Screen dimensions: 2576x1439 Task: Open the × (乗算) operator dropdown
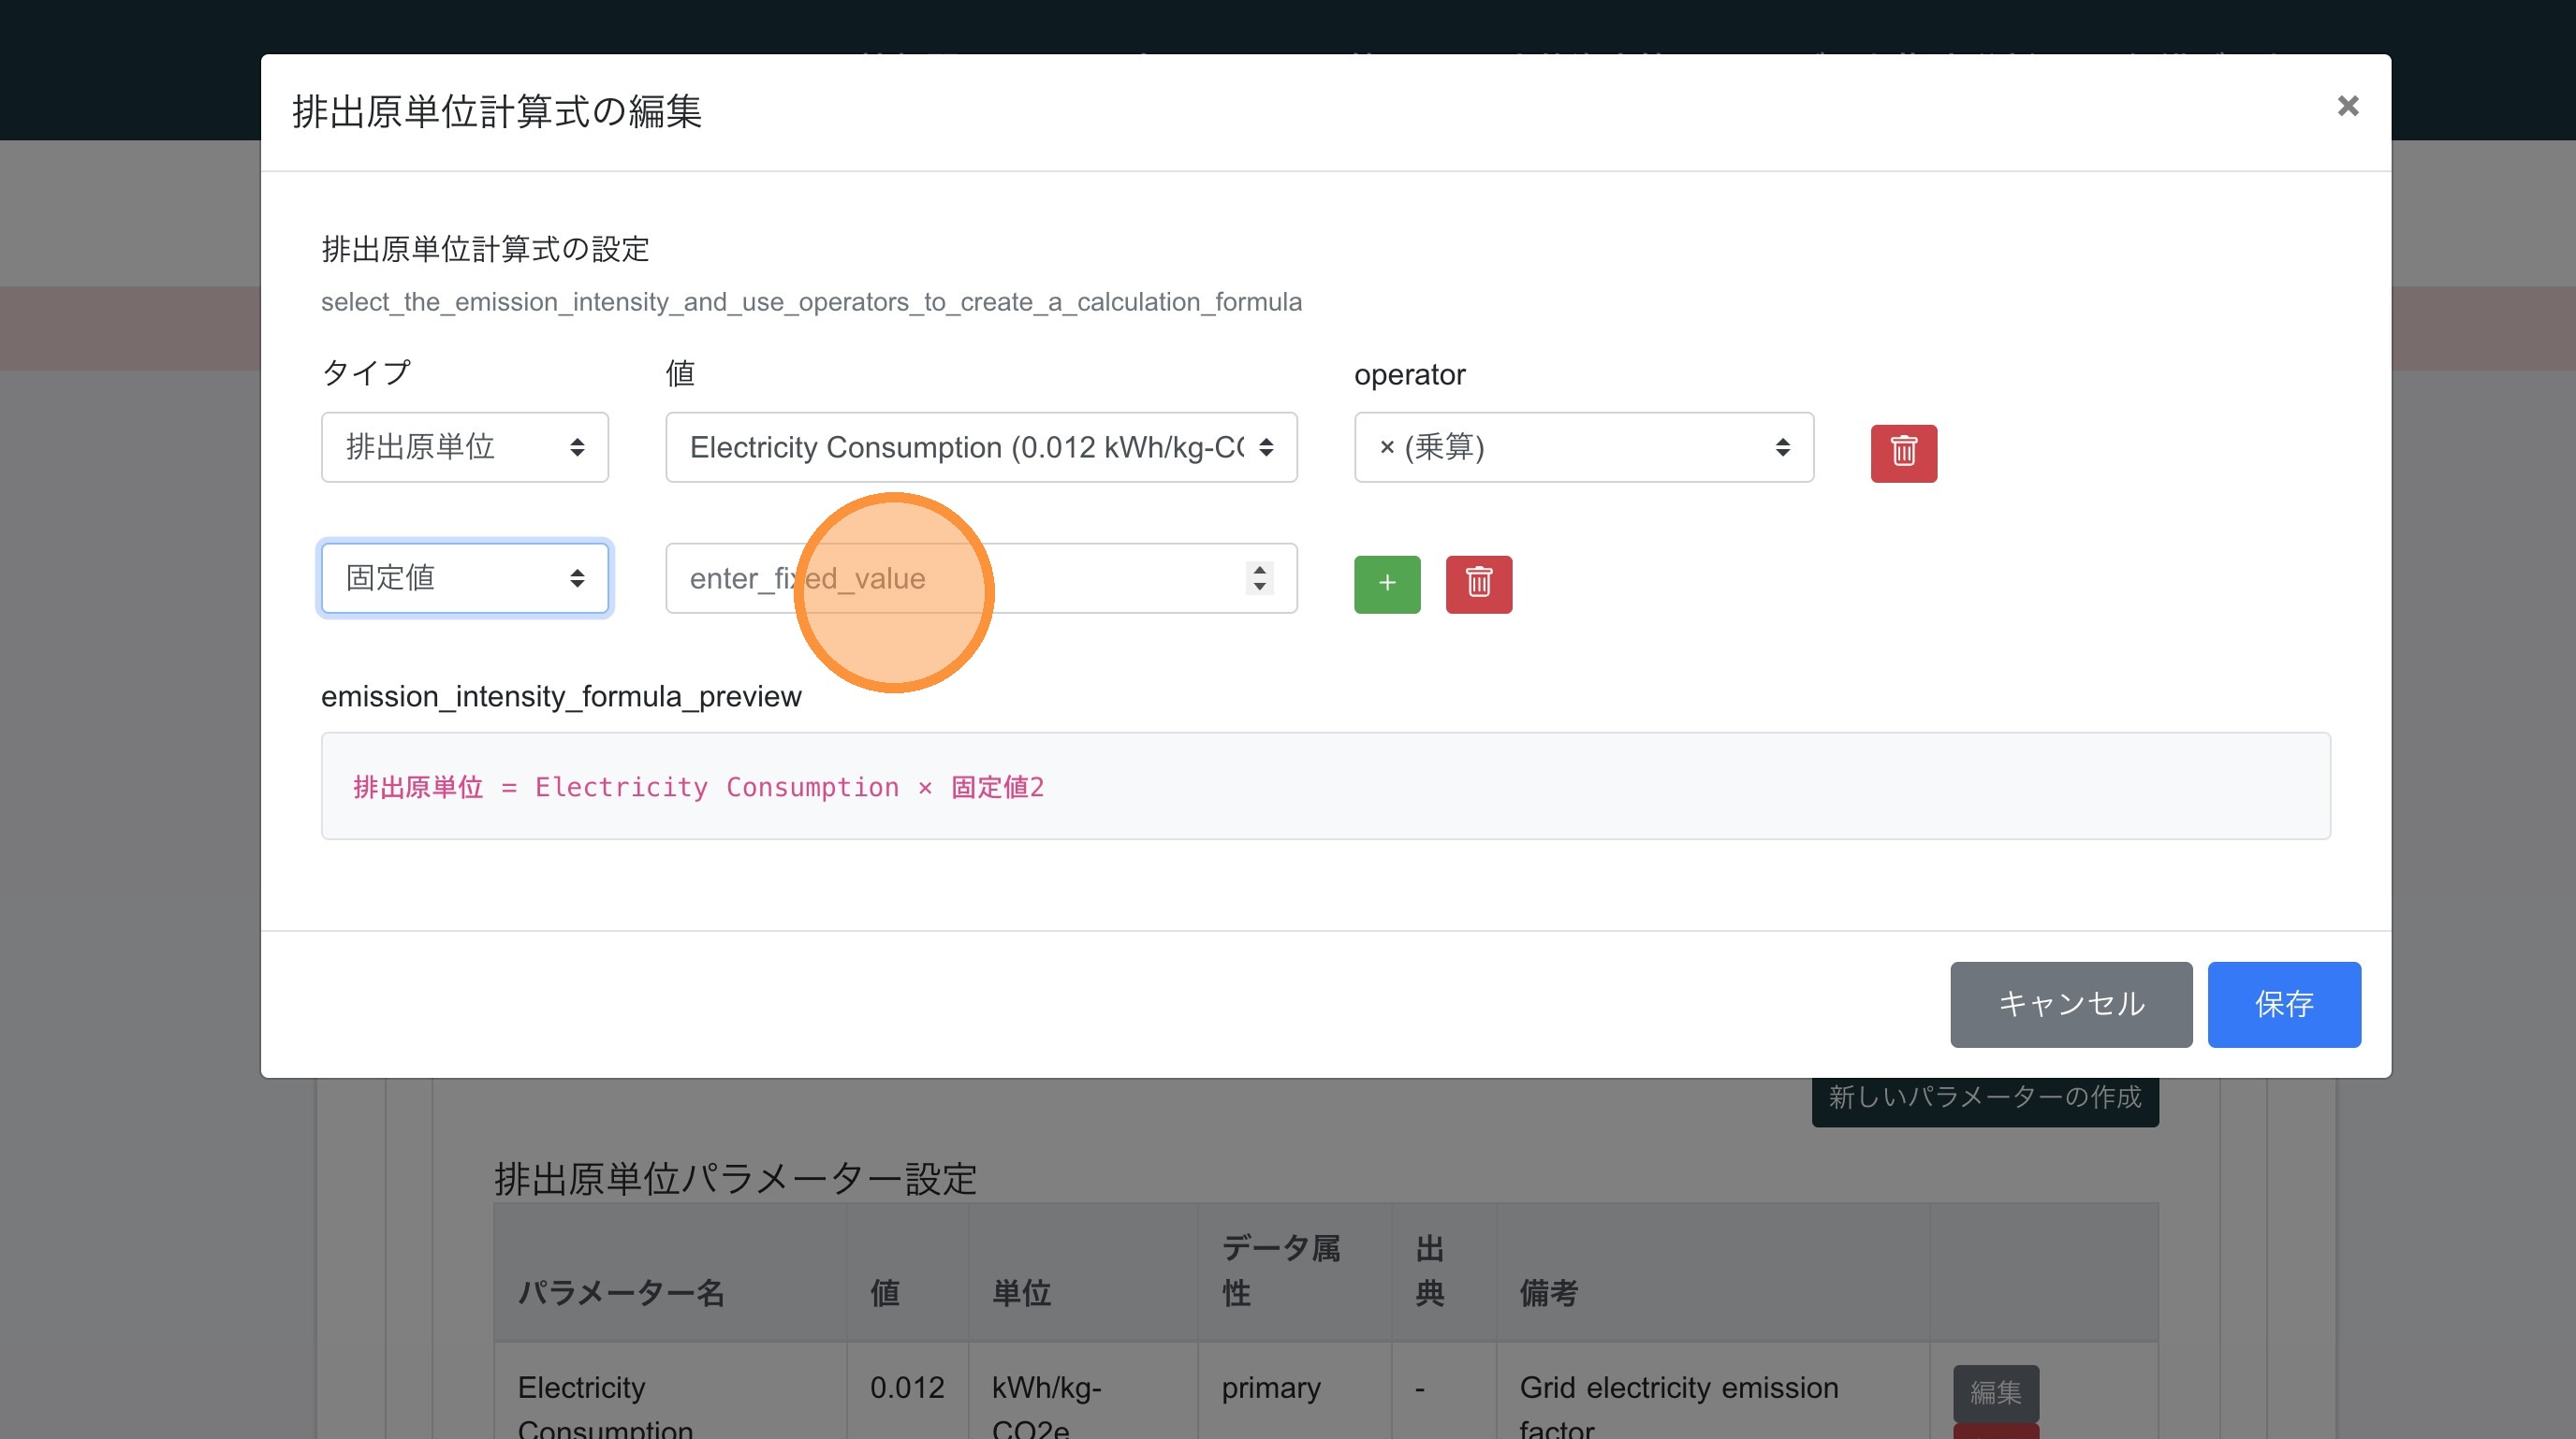(1583, 446)
